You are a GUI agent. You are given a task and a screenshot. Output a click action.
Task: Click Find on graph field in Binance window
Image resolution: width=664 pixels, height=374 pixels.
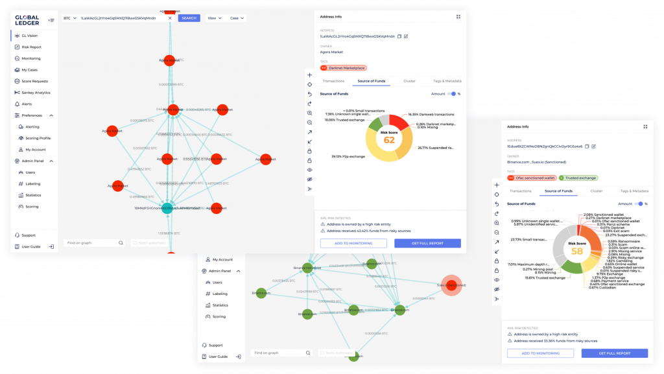(281, 353)
